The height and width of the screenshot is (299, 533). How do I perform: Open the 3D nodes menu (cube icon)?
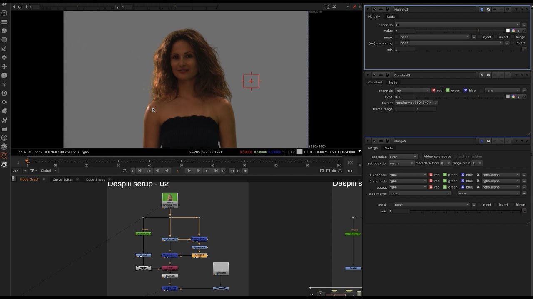pos(5,75)
